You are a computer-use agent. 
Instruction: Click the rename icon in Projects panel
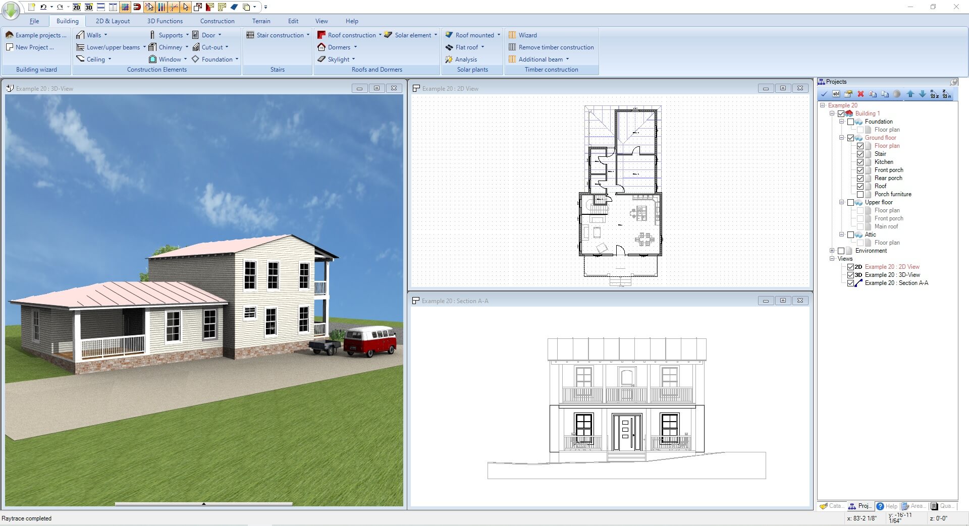836,94
